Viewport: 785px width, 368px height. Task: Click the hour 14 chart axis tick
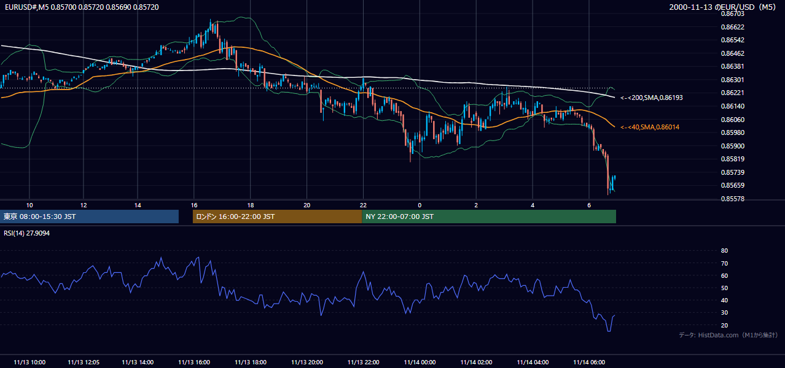click(x=138, y=205)
